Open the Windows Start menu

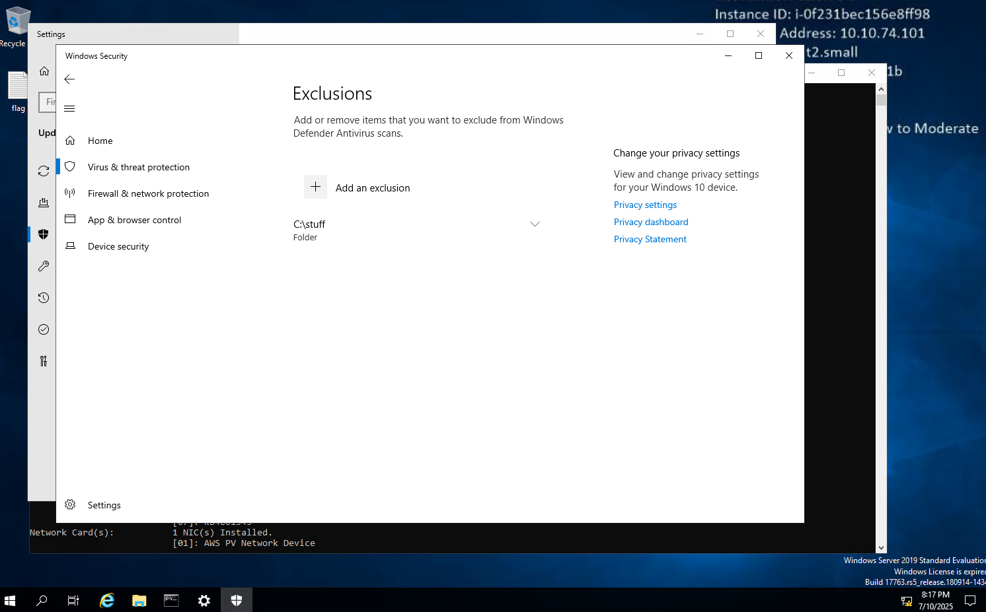(x=10, y=600)
